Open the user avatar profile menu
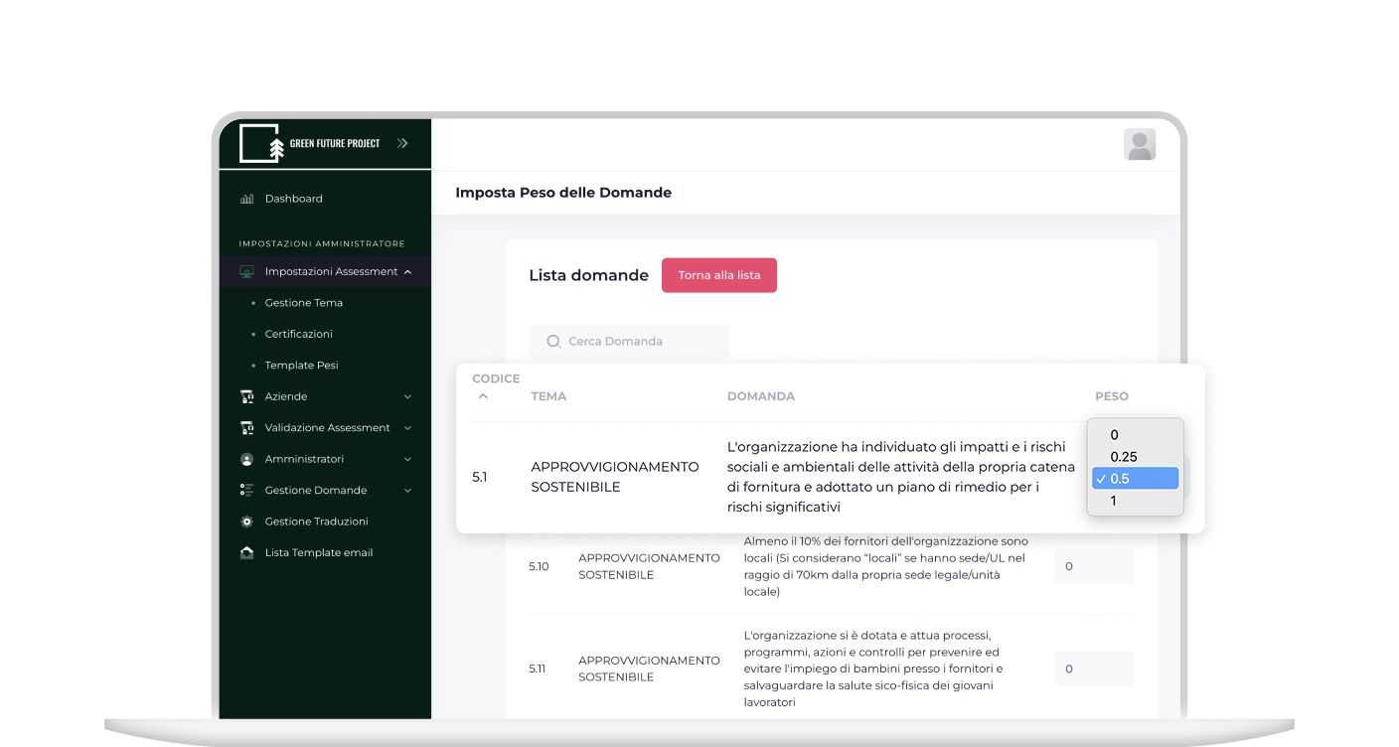This screenshot has height=747, width=1399. (1140, 144)
